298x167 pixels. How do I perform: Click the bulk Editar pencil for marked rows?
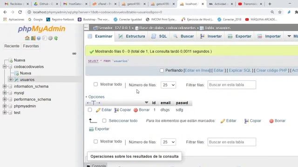pos(223,121)
